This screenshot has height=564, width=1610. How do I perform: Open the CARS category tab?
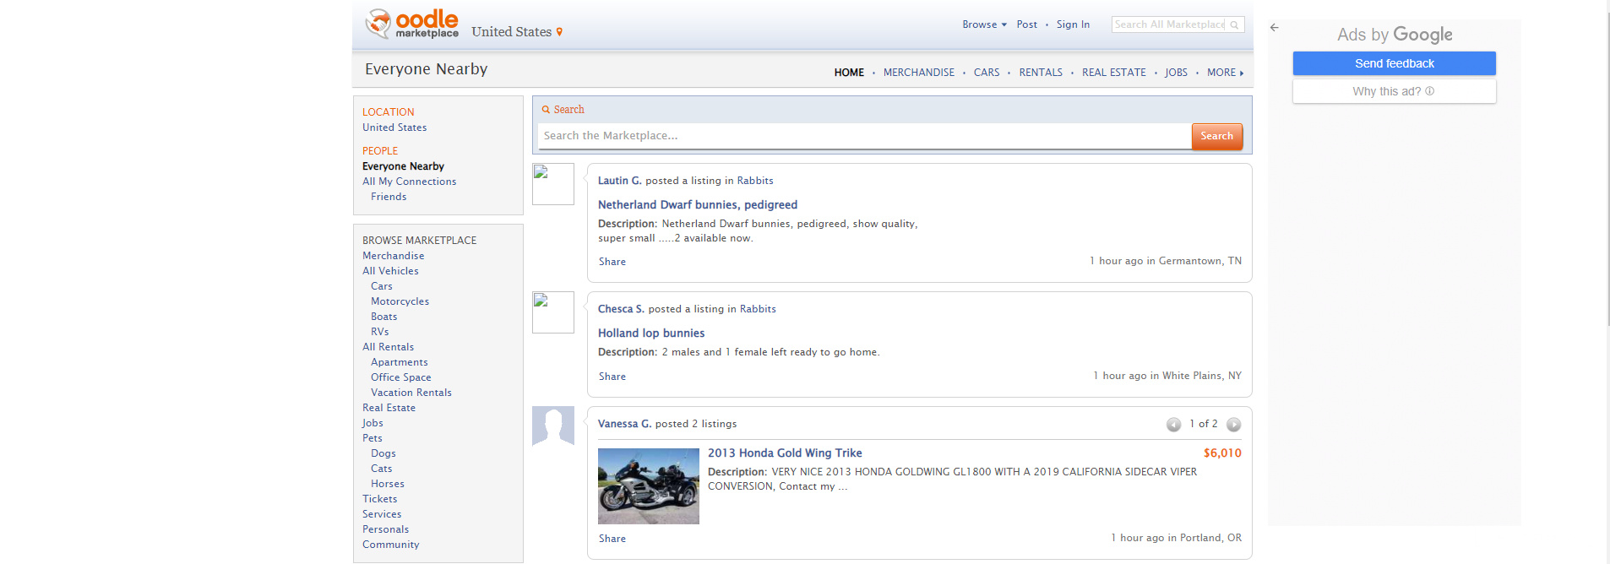986,73
